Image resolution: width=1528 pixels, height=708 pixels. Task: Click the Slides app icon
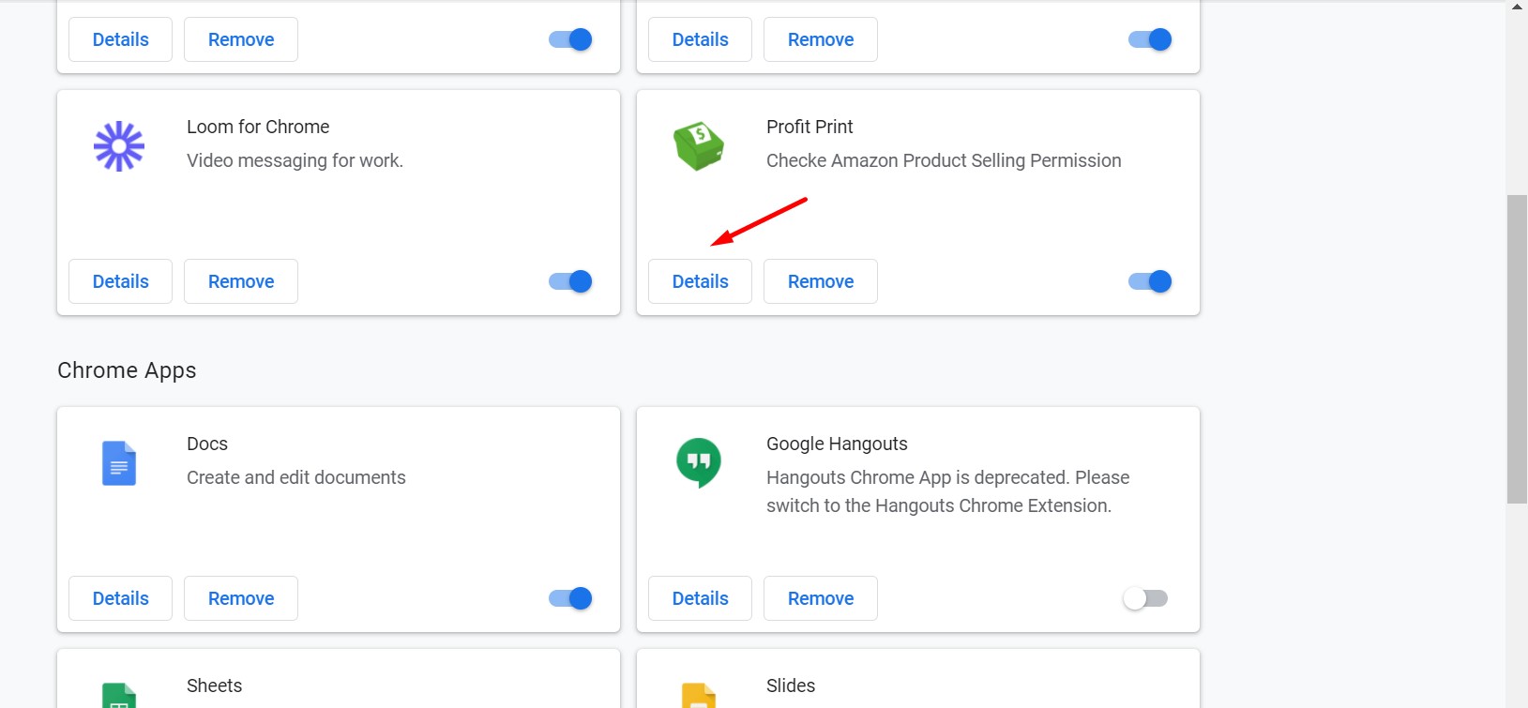[x=699, y=696]
